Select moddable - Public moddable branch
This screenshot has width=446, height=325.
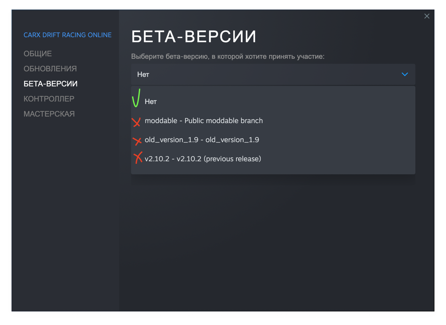[x=204, y=121]
